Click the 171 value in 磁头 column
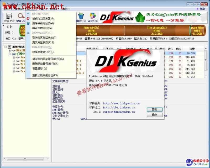Screen dimensions: 210x168 [171, 61]
